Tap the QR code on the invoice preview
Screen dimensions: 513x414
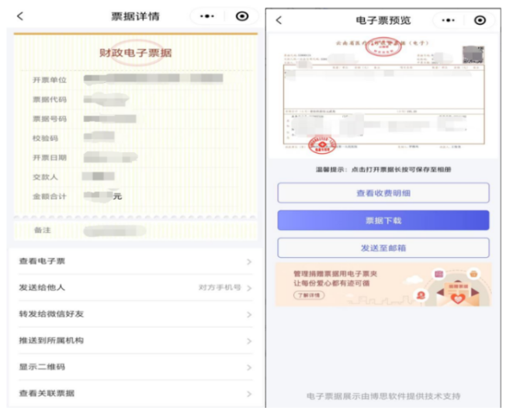[472, 54]
